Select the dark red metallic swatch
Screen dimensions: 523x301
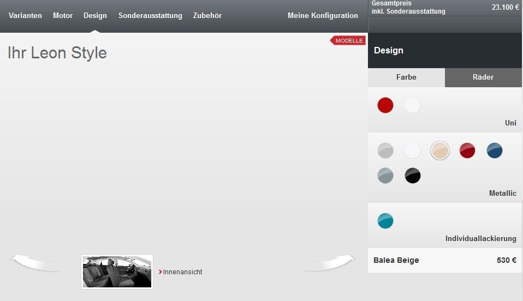(467, 150)
